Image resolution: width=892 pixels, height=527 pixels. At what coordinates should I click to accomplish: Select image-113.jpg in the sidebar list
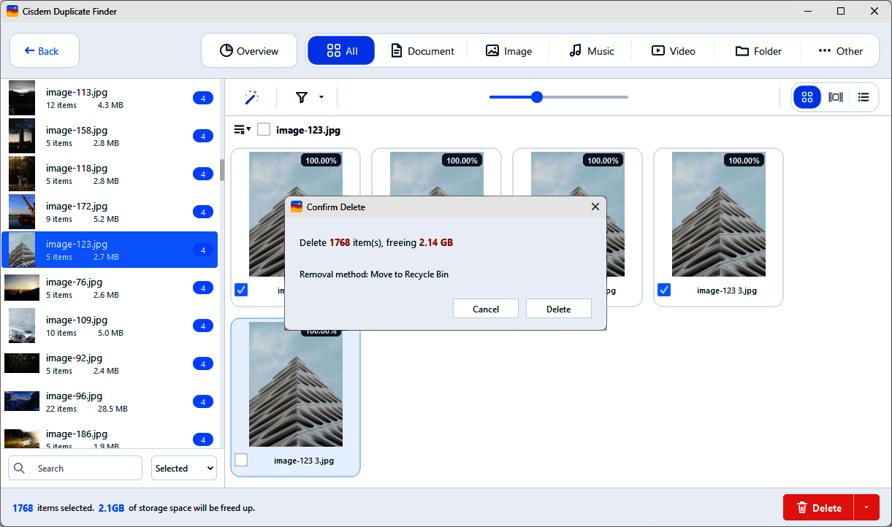point(110,98)
